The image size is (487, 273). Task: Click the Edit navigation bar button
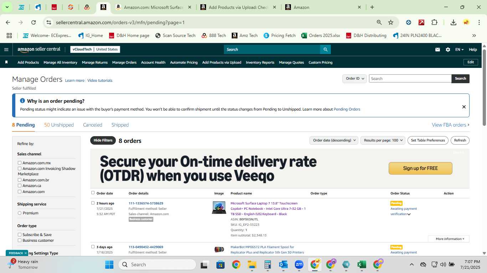[x=471, y=62]
